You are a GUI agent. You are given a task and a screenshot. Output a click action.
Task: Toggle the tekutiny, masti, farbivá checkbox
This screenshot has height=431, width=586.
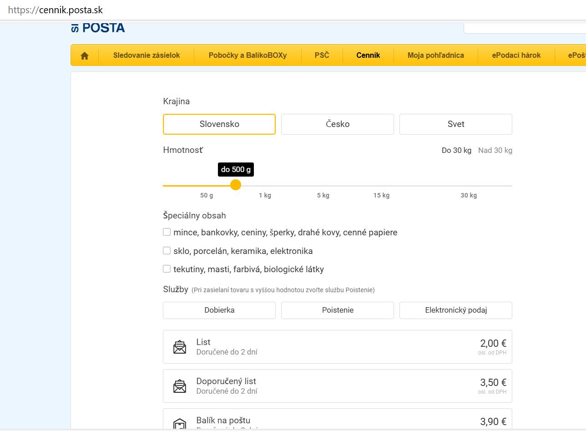click(167, 269)
